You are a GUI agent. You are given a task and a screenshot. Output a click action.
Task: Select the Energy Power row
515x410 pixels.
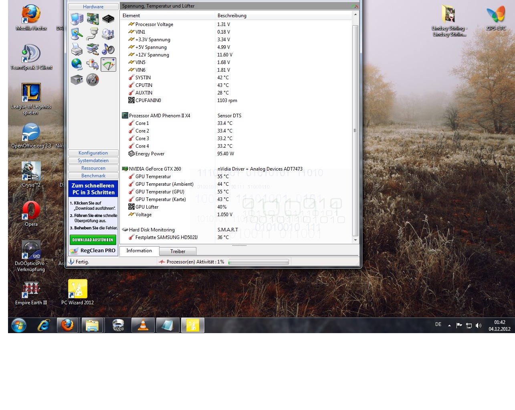(236, 154)
